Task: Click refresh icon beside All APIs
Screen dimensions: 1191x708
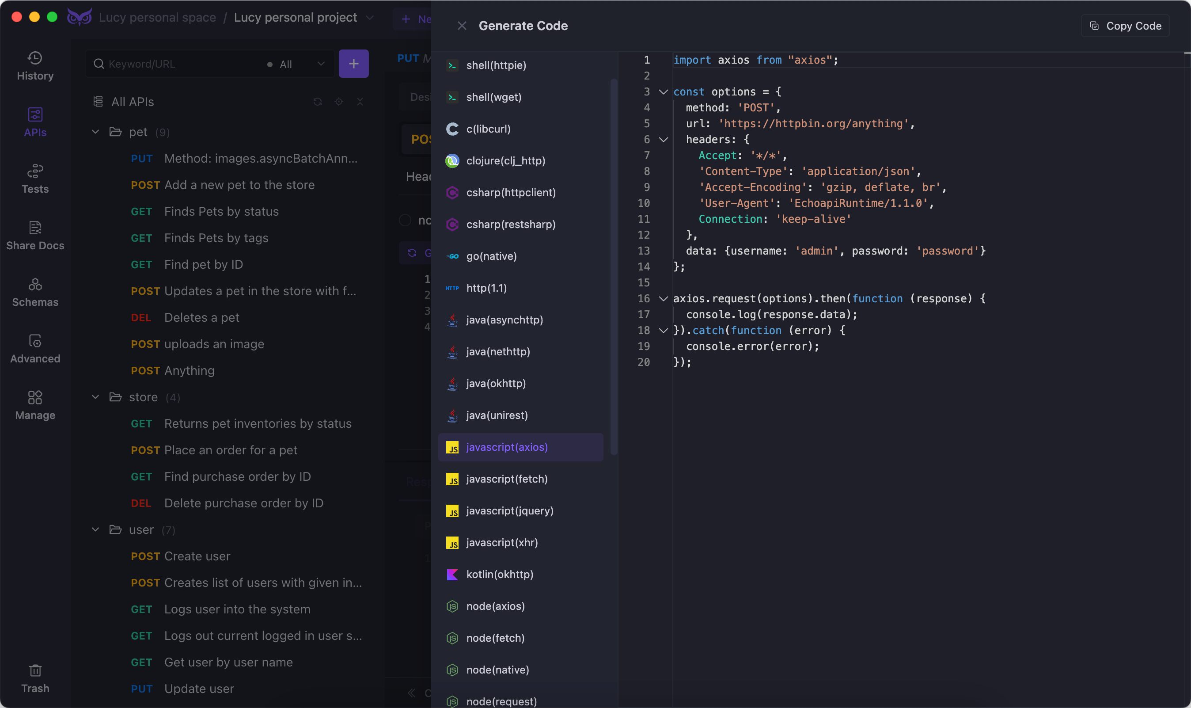Action: pos(318,102)
